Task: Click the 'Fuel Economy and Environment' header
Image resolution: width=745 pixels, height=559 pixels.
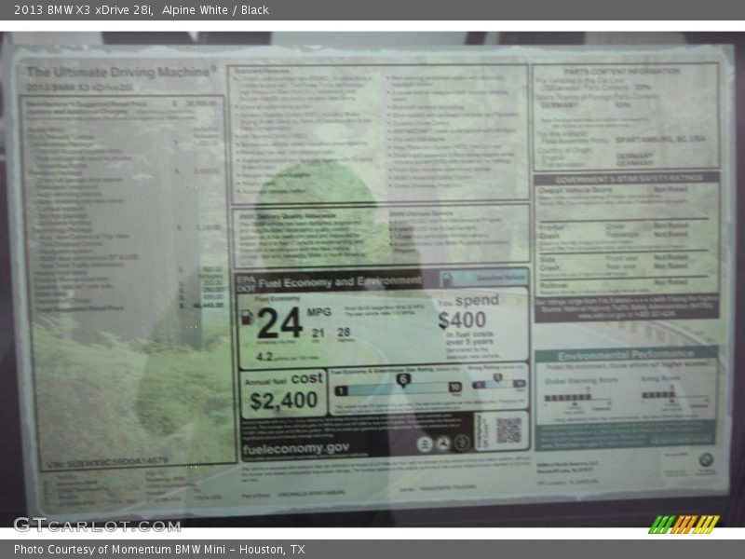Action: [x=340, y=282]
